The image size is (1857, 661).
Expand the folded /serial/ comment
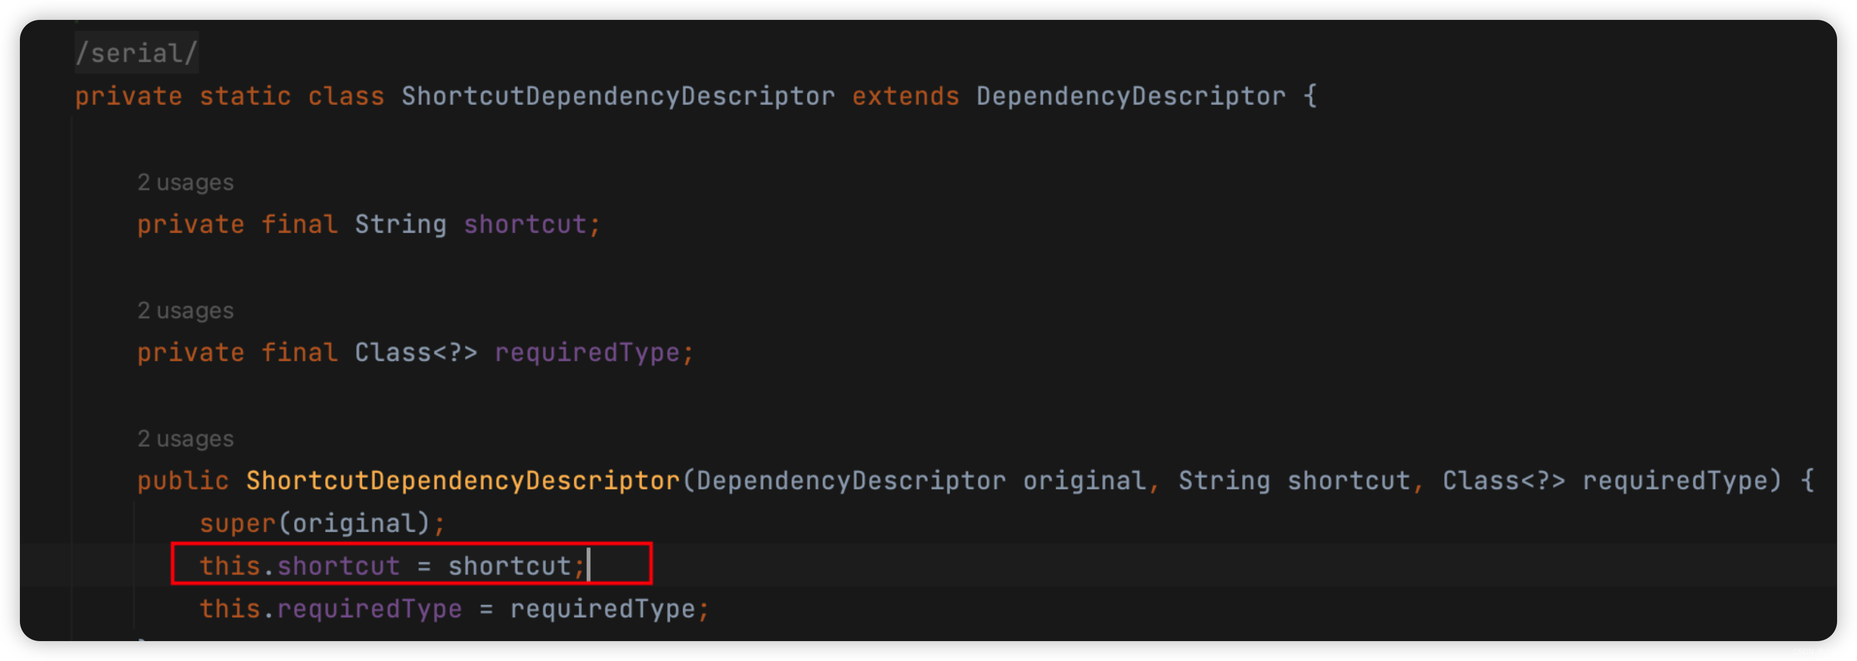[x=137, y=54]
